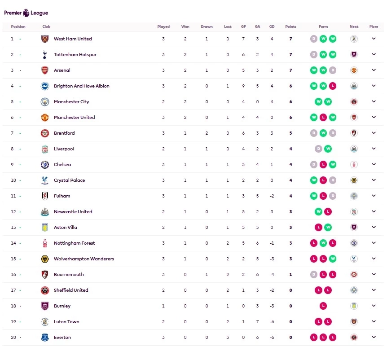Expand the Aston Villa row chevron
This screenshot has width=387, height=347.
point(374,227)
